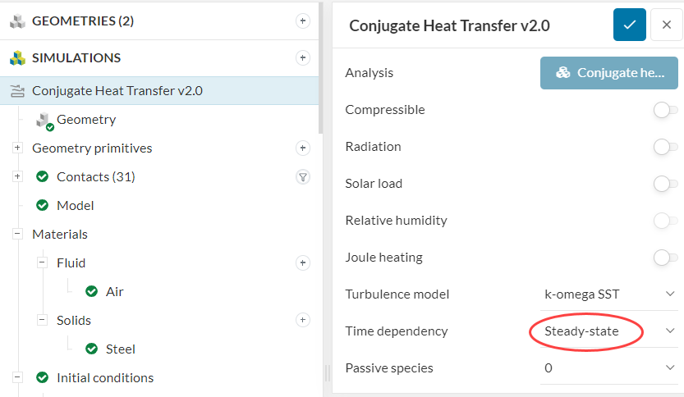
Task: Add a new Solids material
Action: tap(303, 320)
